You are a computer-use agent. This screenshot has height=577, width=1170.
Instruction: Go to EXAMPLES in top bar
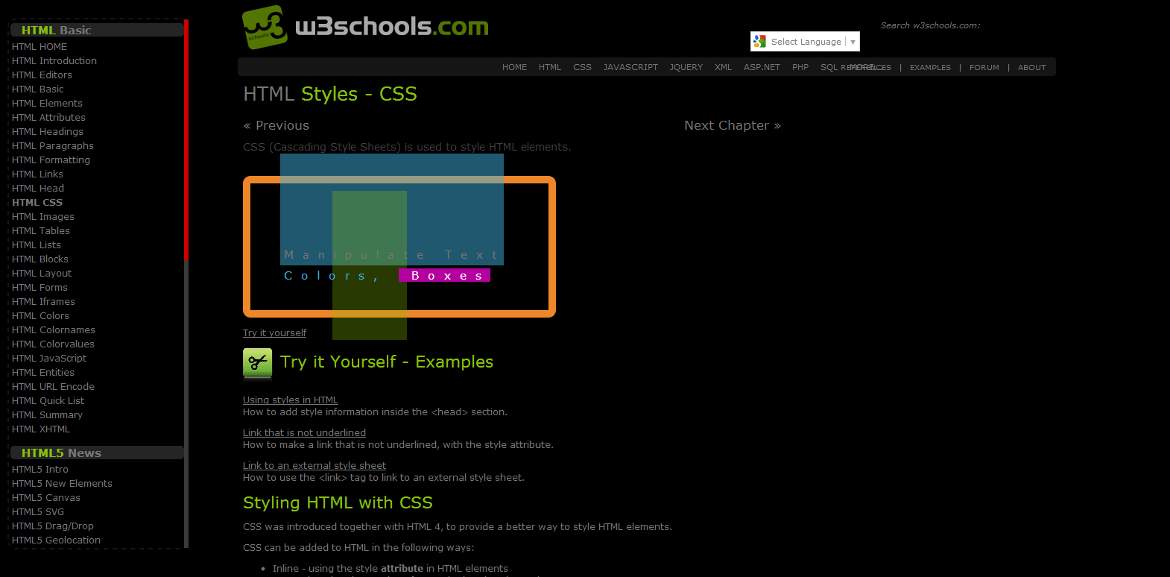point(930,67)
